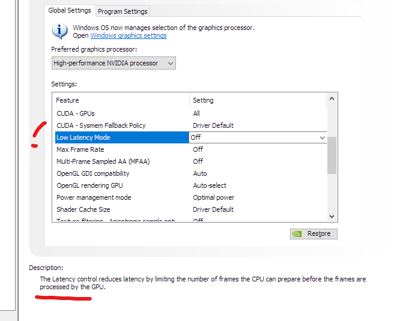
Task: Select the Global Settings tab
Action: [70, 10]
